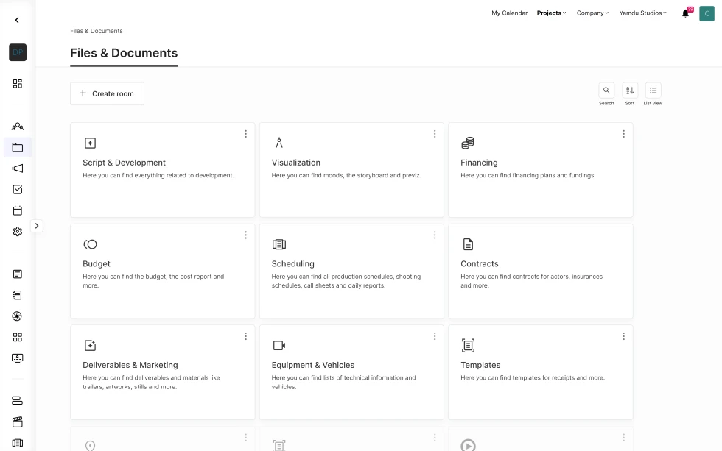Open the megaphone icon in the sidebar
The image size is (722, 451).
pos(18,168)
